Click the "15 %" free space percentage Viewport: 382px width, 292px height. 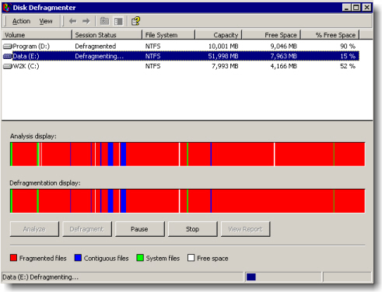pos(348,56)
